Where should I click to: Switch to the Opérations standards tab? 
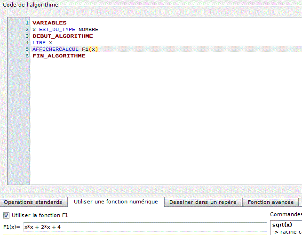[x=33, y=202]
